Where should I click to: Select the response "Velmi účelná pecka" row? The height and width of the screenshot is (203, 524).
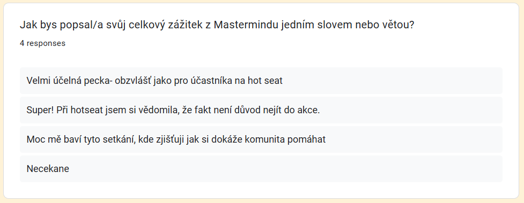[x=261, y=81]
